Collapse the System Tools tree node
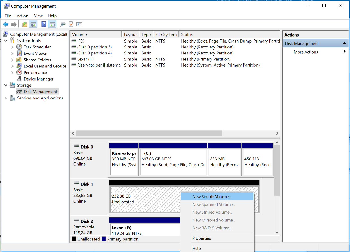Screen dimensions: 350x252 tap(6, 41)
